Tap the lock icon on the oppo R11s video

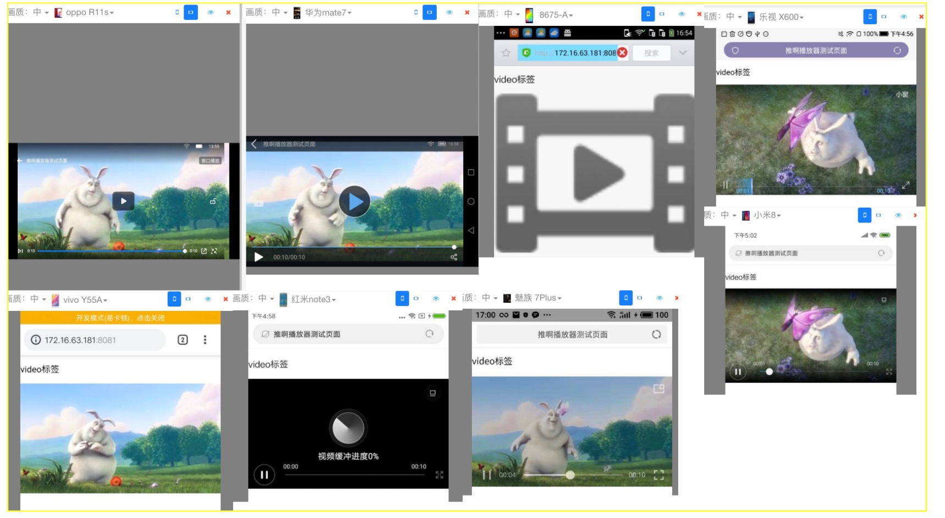213,201
